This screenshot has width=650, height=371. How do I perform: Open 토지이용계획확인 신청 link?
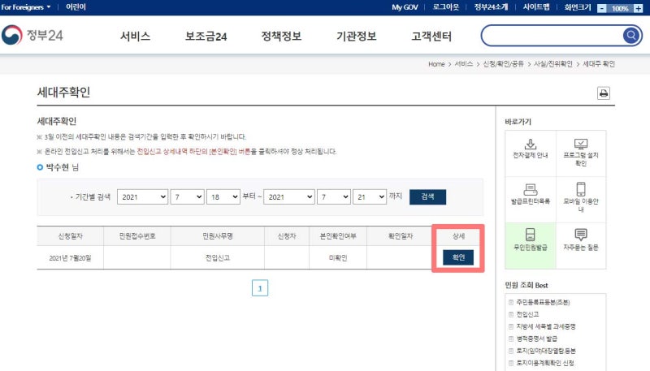tap(544, 363)
